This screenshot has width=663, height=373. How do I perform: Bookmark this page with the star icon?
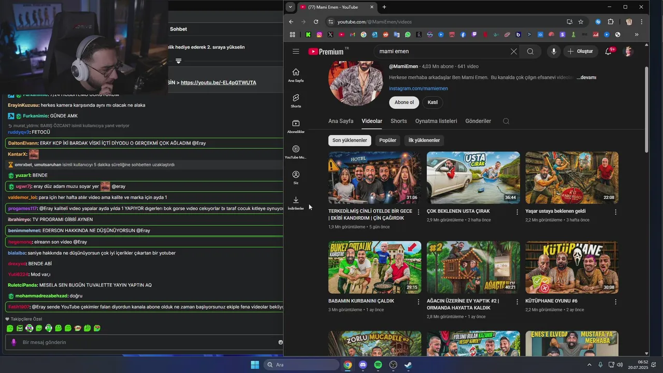coord(581,22)
